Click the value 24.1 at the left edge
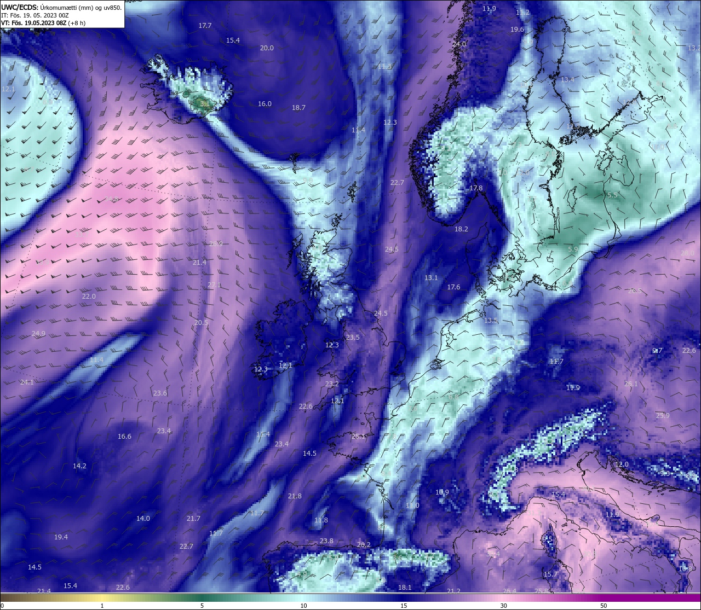Image resolution: width=701 pixels, height=610 pixels. 27,382
